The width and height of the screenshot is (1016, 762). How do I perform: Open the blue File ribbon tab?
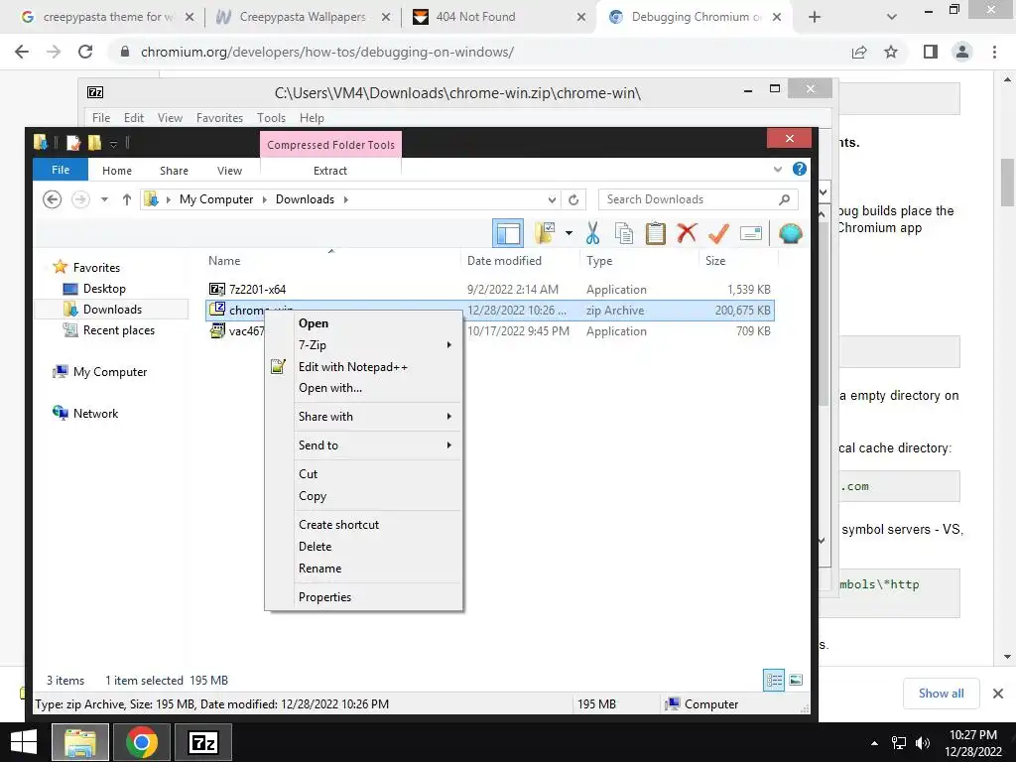pos(61,170)
